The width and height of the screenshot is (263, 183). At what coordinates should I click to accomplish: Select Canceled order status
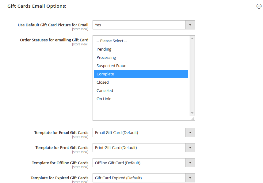click(141, 90)
